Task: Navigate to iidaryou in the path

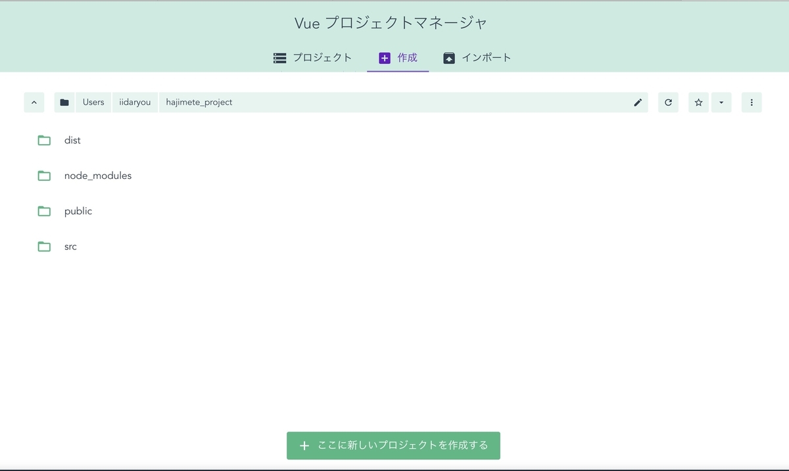Action: 135,103
